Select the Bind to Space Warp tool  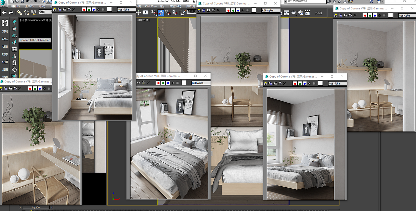tap(33, 13)
